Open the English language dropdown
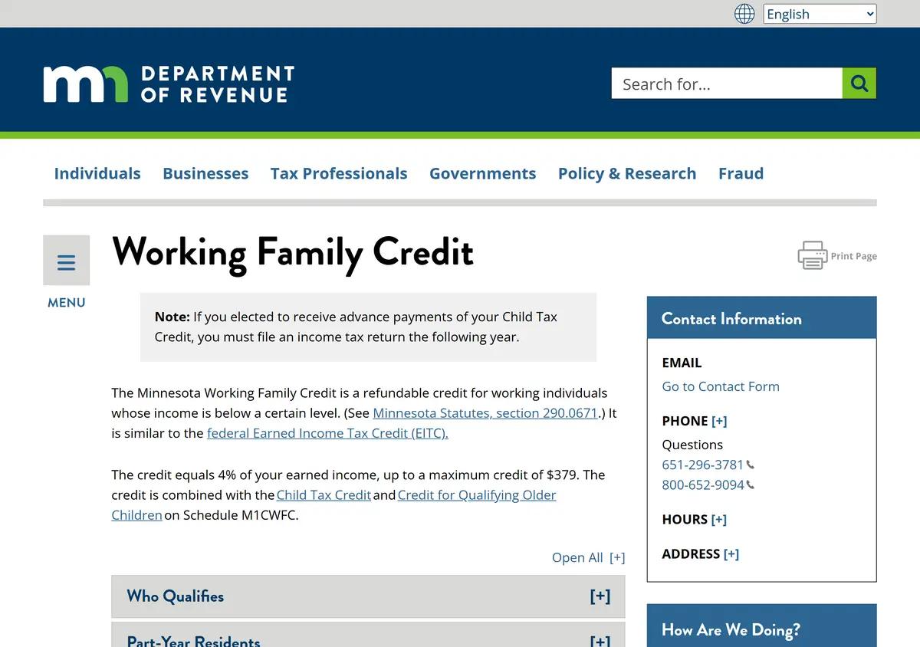Image resolution: width=920 pixels, height=647 pixels. pyautogui.click(x=820, y=14)
